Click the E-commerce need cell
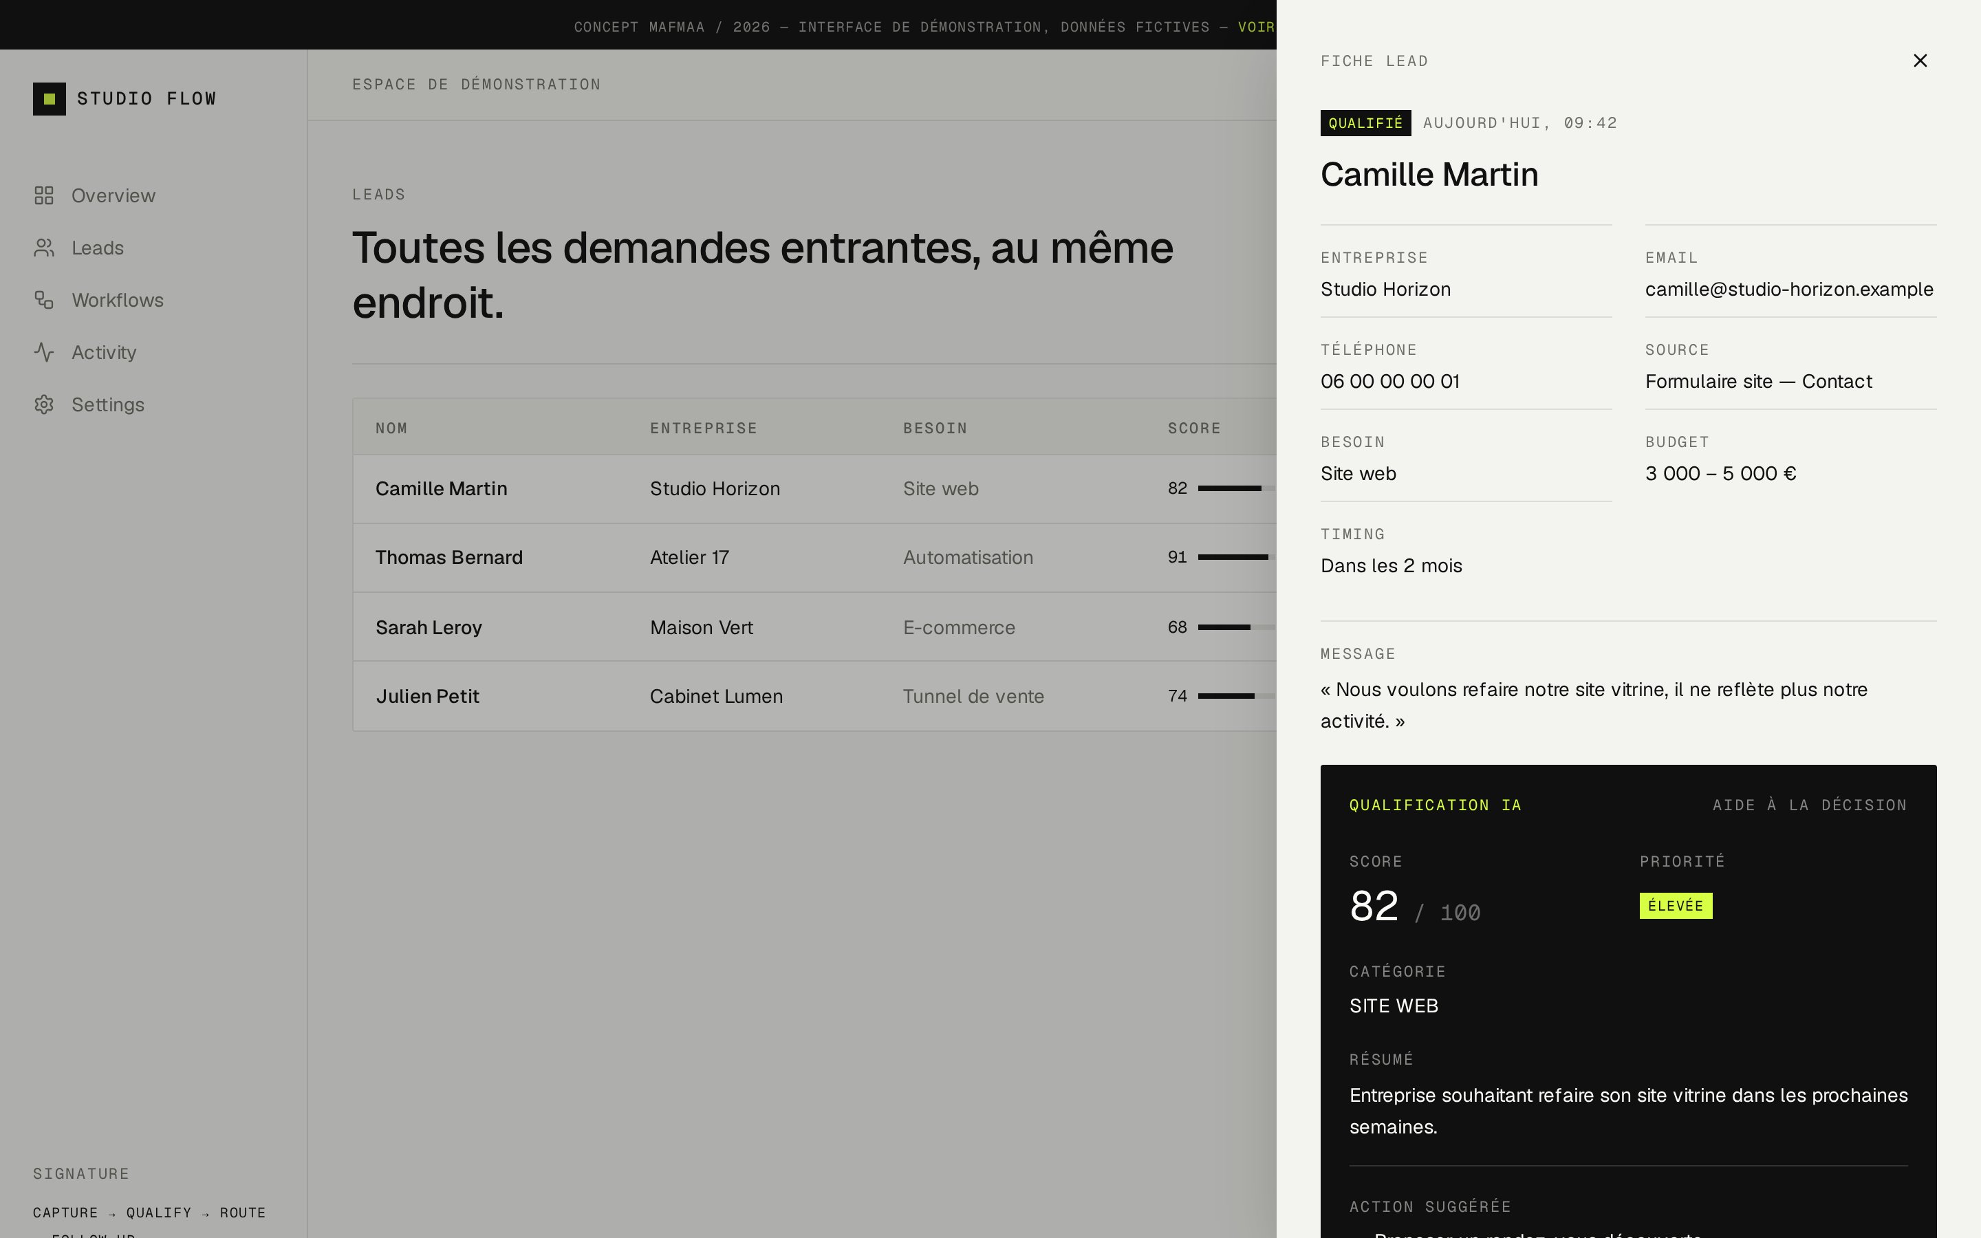 (x=959, y=627)
